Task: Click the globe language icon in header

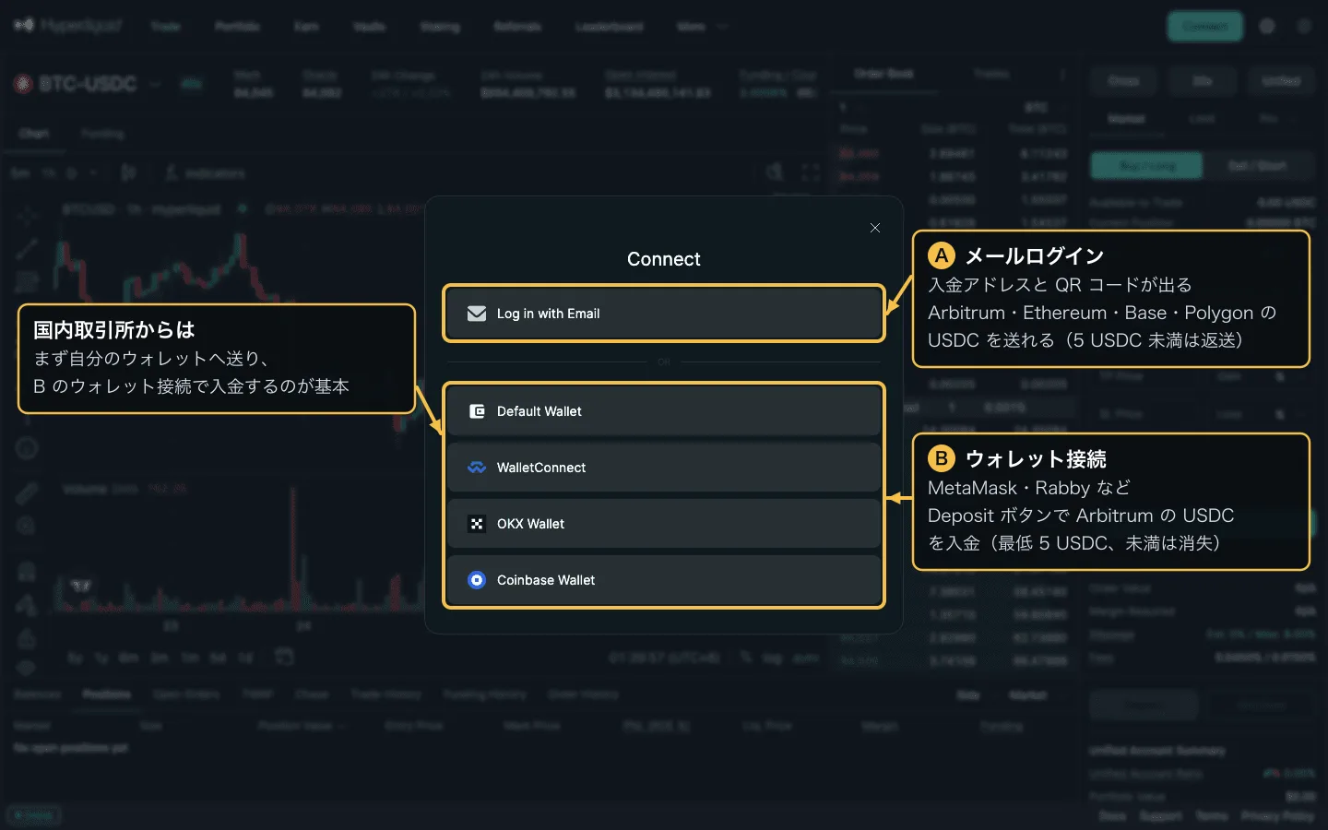Action: (x=1267, y=27)
